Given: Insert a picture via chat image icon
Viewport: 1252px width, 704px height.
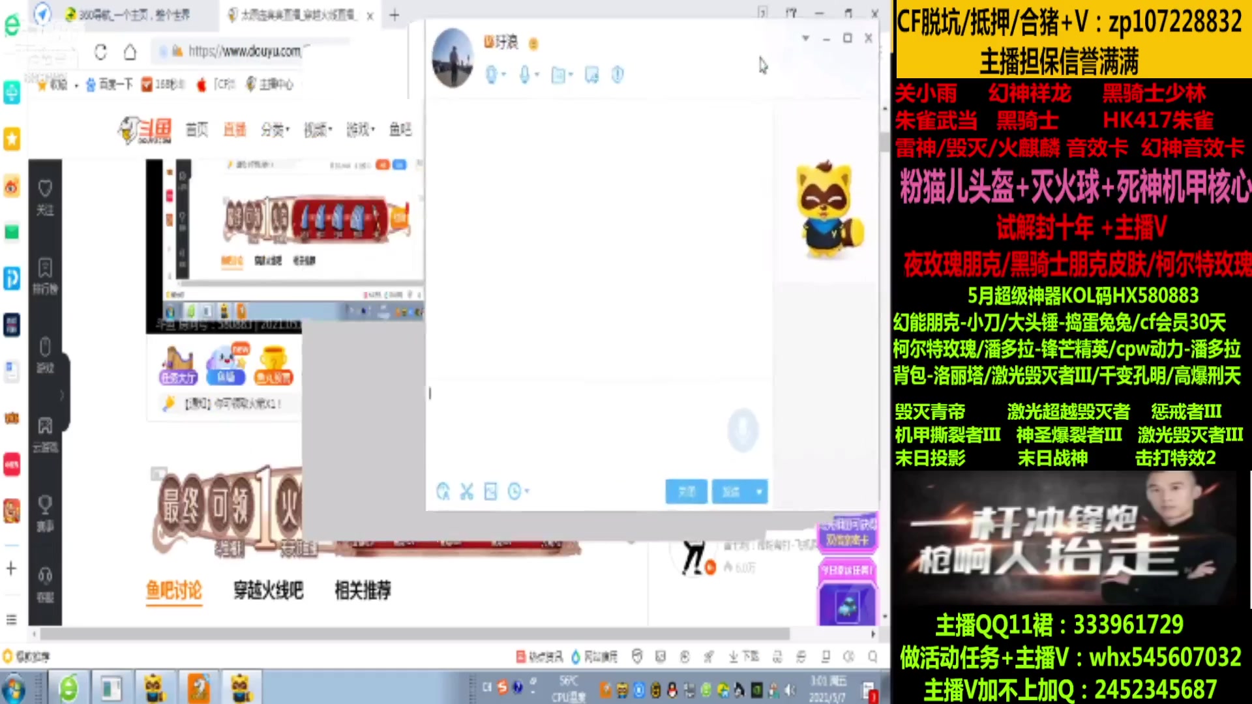Looking at the screenshot, I should pos(490,491).
